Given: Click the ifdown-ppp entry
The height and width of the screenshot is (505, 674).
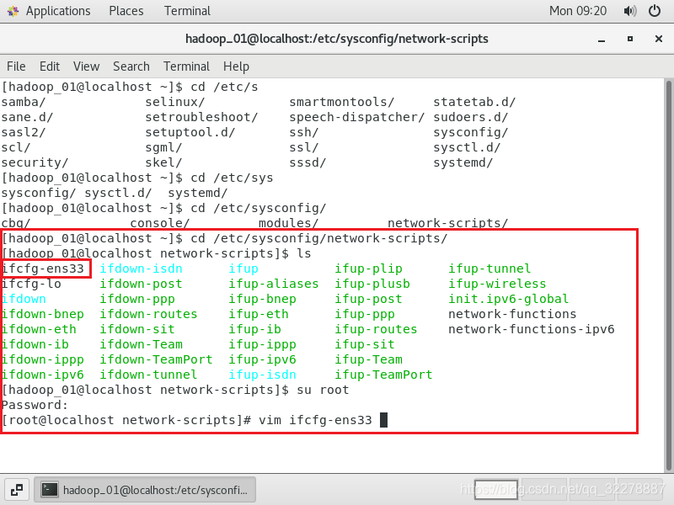Looking at the screenshot, I should pyautogui.click(x=137, y=300).
